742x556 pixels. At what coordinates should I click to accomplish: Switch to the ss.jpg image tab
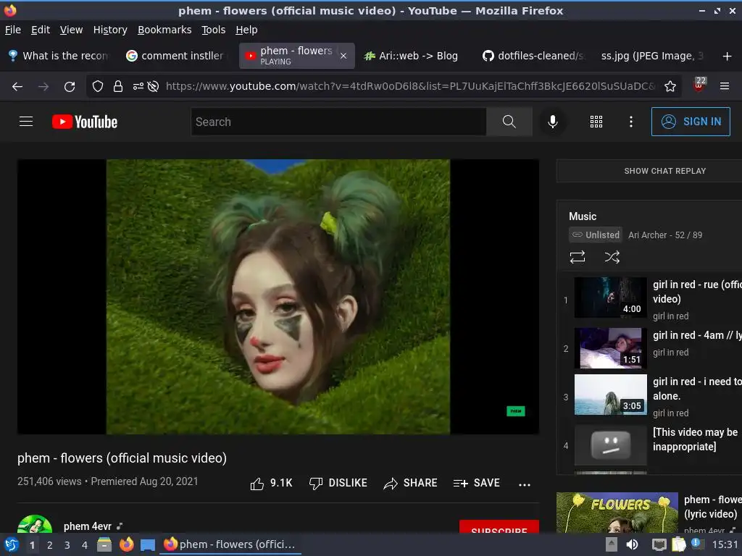pos(651,56)
